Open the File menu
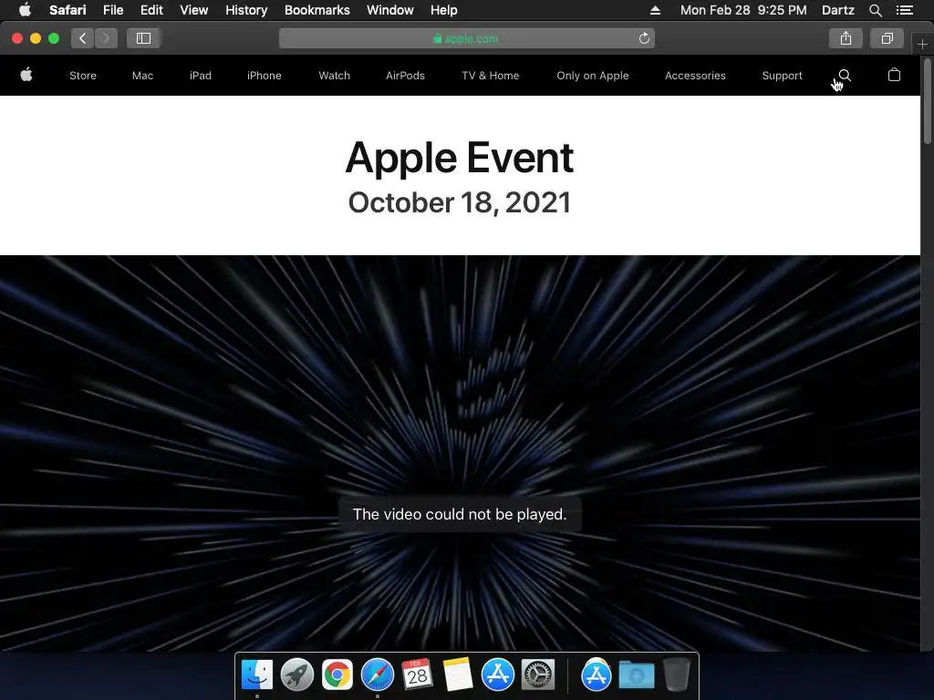 coord(113,10)
